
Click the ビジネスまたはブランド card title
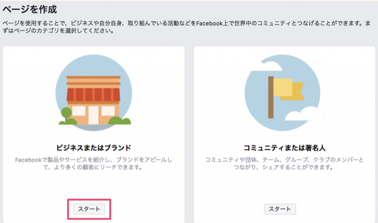94,148
